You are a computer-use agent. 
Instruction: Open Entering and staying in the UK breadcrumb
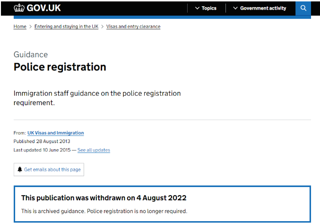click(66, 27)
